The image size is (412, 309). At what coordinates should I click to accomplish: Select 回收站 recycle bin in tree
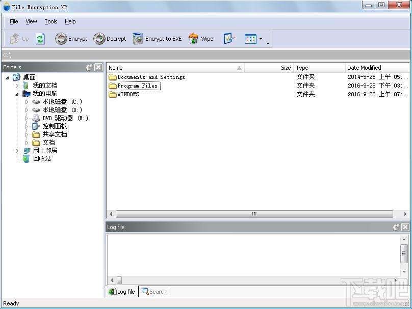point(42,158)
